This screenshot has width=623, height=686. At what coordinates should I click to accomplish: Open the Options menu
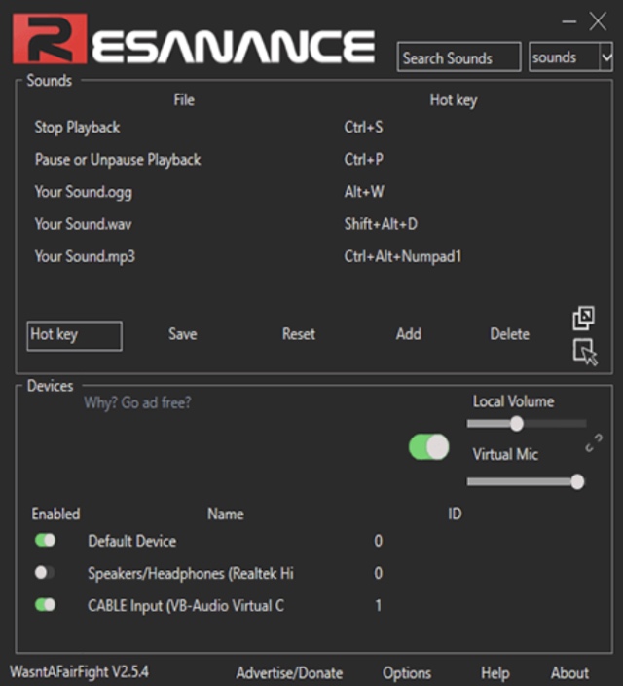[407, 672]
